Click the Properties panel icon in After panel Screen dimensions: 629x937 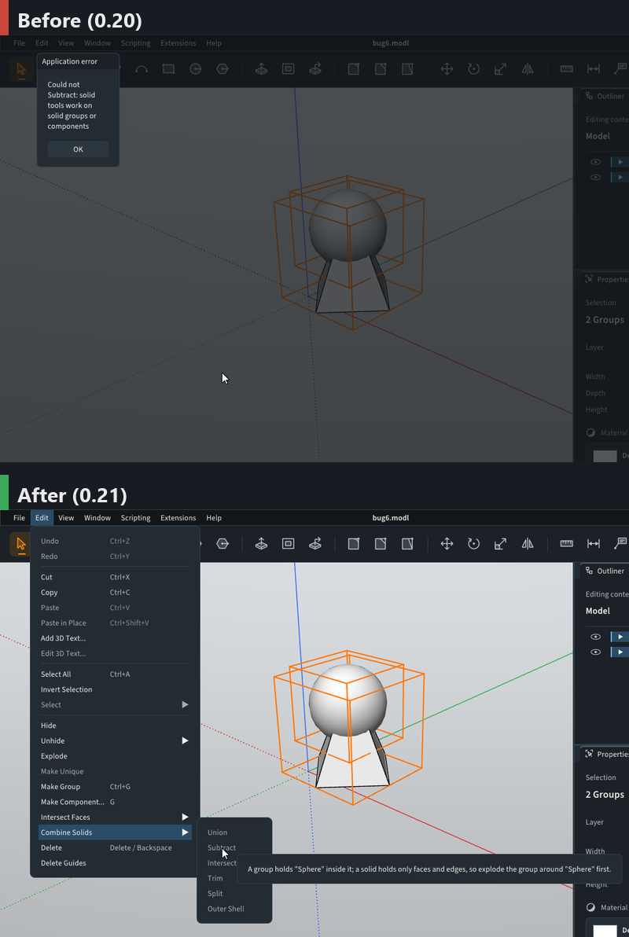coord(589,754)
